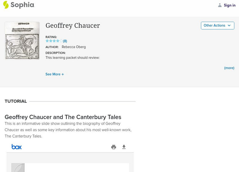Click the Sophia wordmark text
The width and height of the screenshot is (239, 172).
coord(22,5)
